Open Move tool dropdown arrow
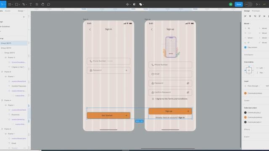 point(5,5)
